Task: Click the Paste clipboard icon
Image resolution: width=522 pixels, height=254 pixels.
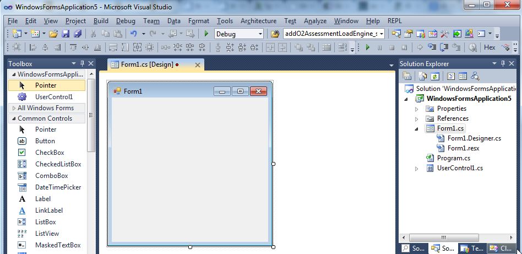Action: pyautogui.click(x=118, y=34)
